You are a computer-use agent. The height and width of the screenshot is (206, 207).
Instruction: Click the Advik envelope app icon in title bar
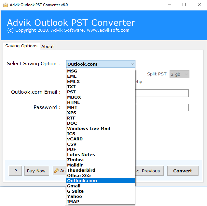coord(6,5)
